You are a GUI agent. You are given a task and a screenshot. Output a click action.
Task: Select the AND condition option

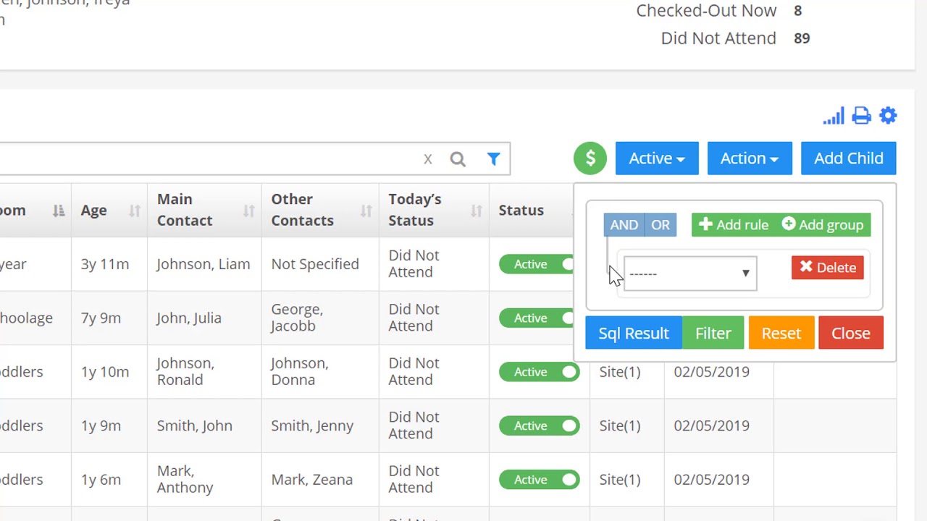(624, 225)
